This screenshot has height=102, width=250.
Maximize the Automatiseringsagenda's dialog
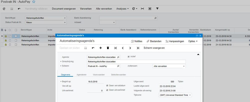[x=197, y=36]
